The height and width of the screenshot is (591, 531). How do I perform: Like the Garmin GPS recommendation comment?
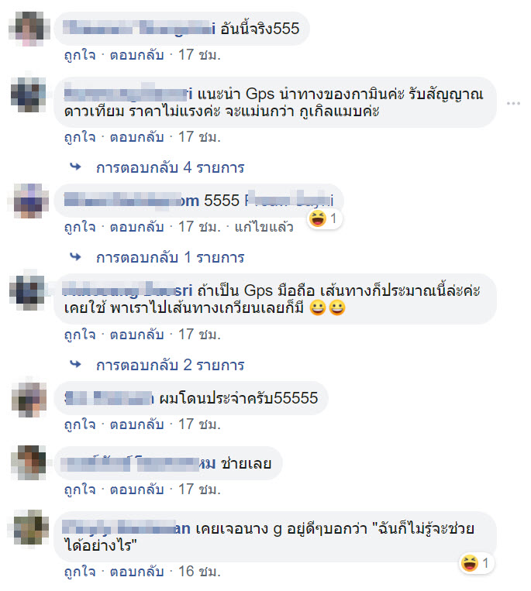point(80,137)
